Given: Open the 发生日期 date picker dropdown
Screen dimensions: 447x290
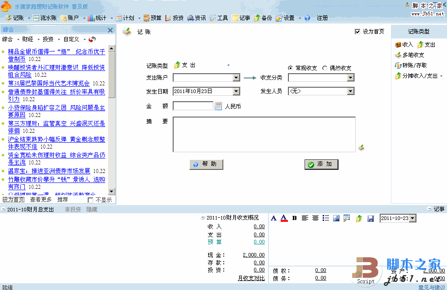Looking at the screenshot, I should tap(236, 91).
